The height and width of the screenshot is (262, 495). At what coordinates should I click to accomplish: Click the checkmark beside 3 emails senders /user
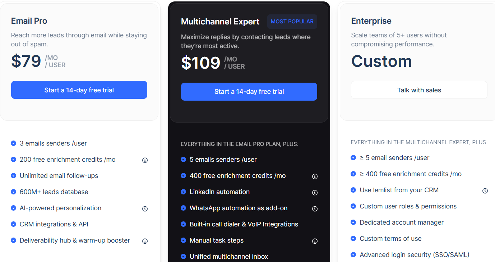[x=14, y=143]
